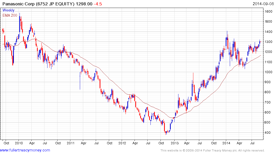Image resolution: width=276 pixels, height=154 pixels.
Task: Select the 1000 price axis label
Action: click(269, 72)
